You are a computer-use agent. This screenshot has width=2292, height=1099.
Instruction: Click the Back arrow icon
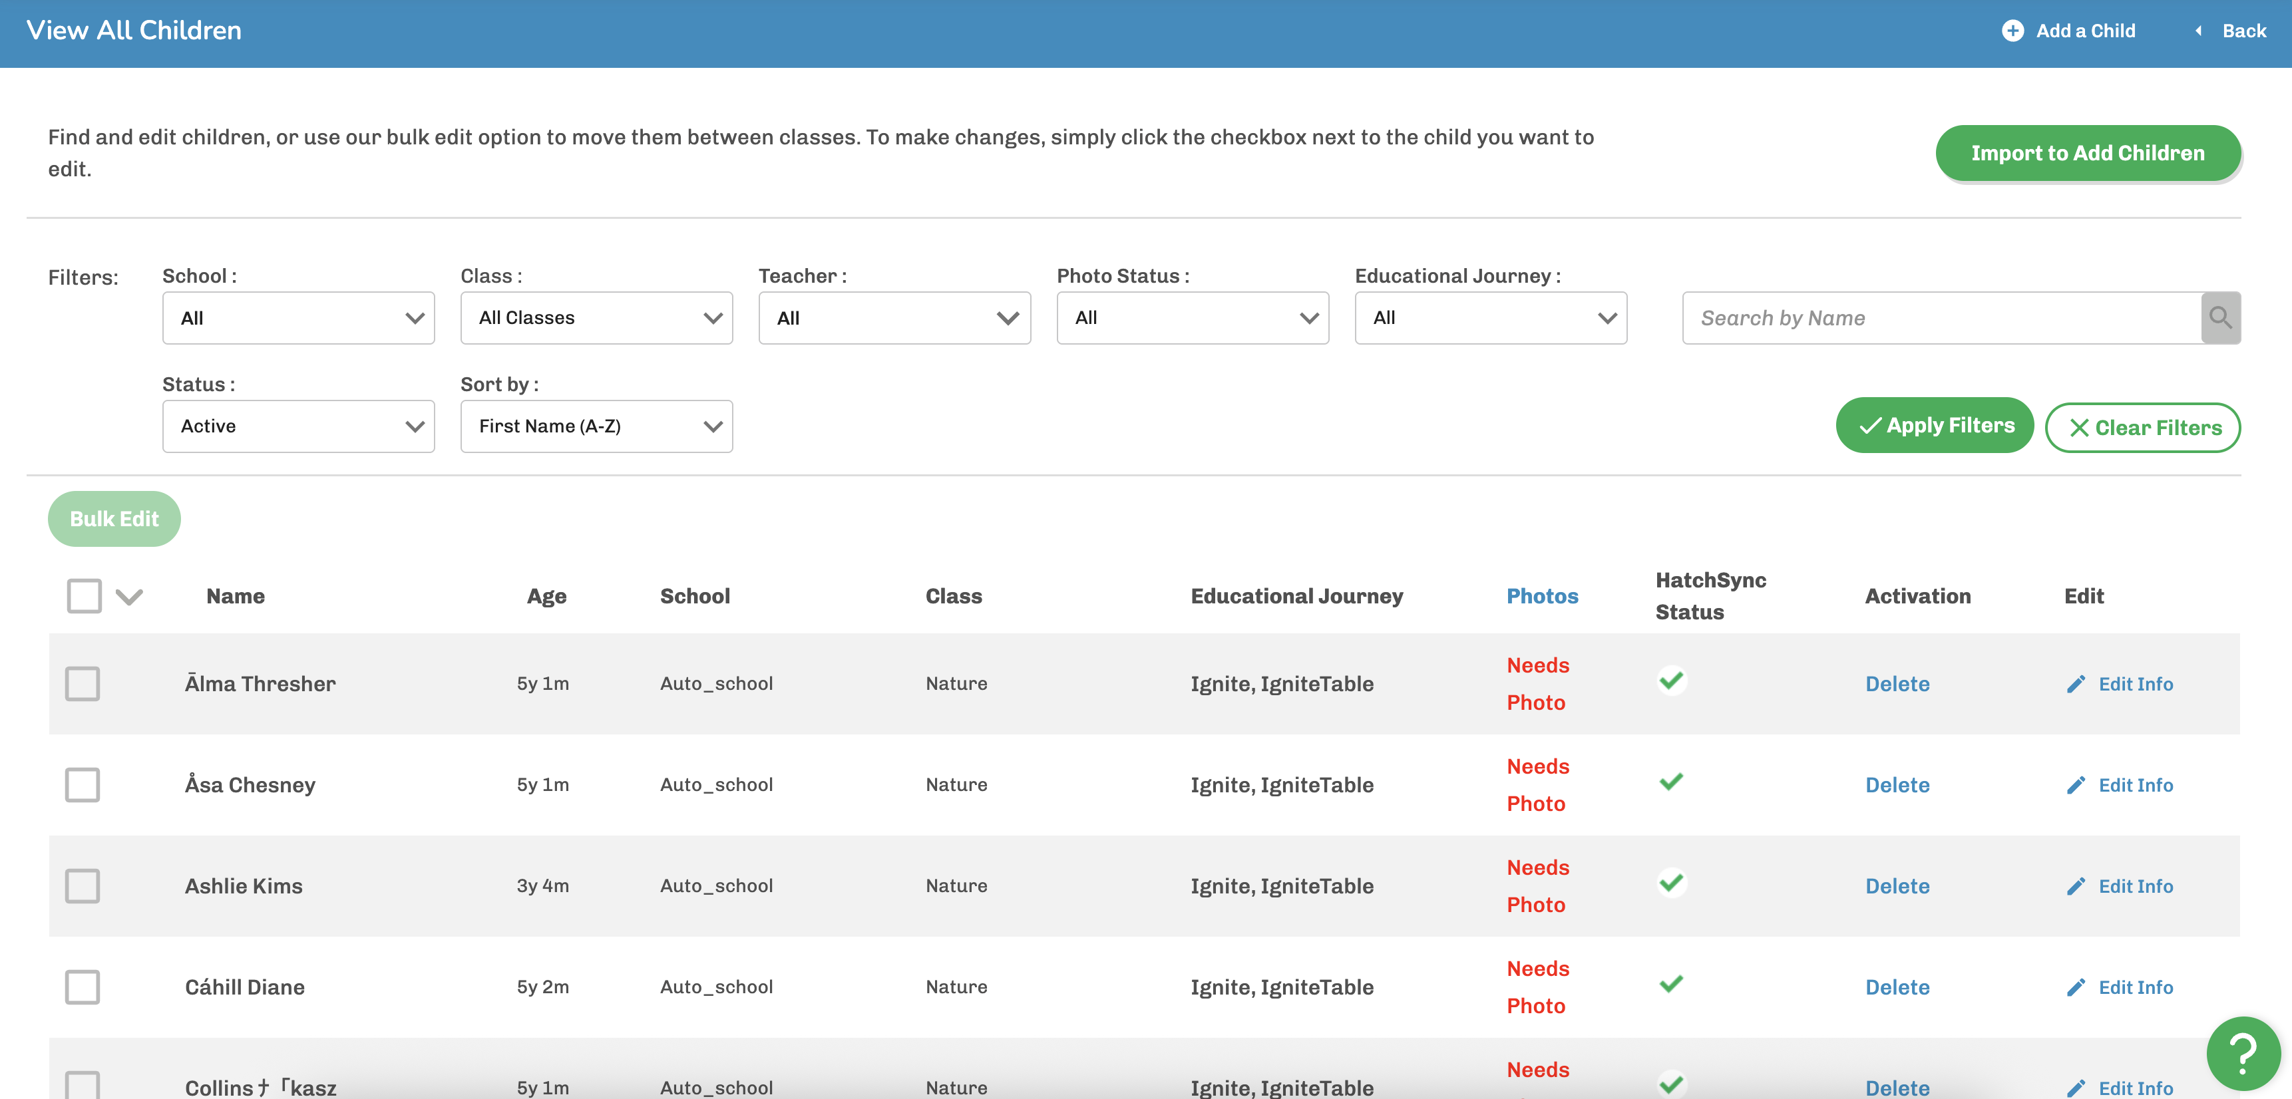(2199, 31)
